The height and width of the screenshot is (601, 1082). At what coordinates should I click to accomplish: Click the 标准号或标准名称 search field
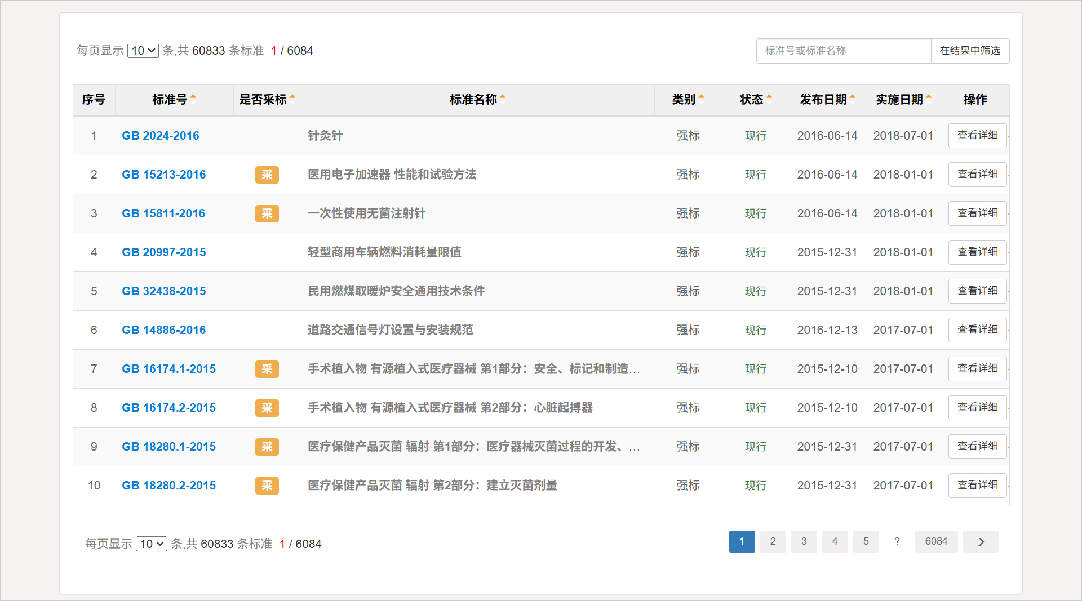[843, 51]
